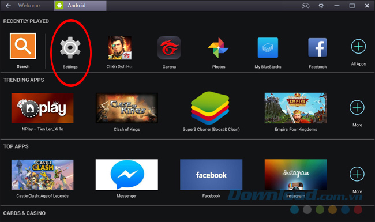
Task: Click the My BlueStacks label
Action: [268, 67]
